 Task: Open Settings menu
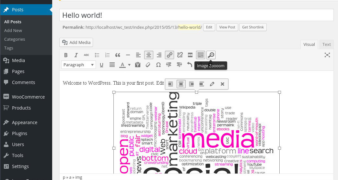26,166
